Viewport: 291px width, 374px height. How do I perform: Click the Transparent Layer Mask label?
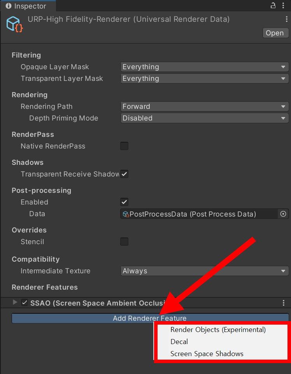pos(61,79)
